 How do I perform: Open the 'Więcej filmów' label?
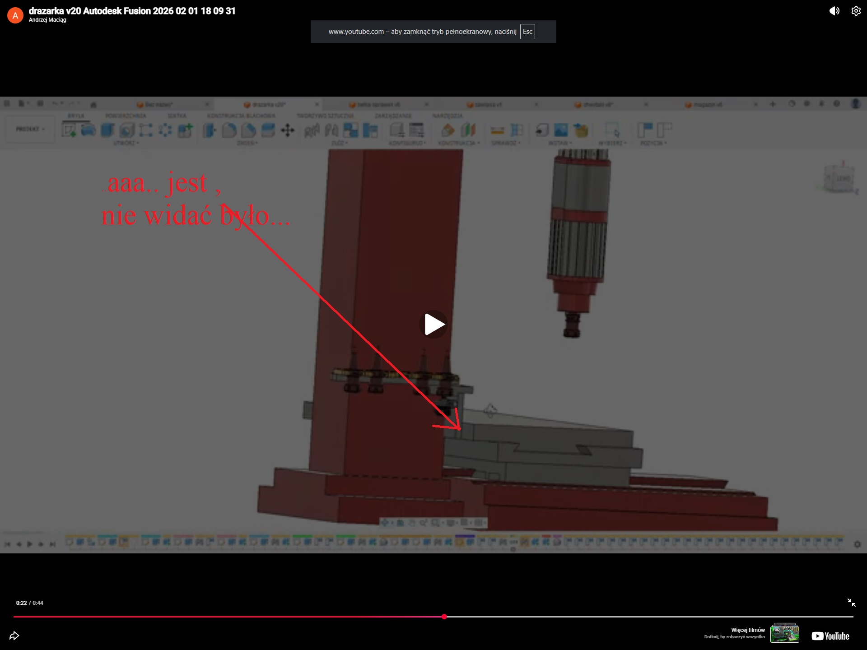coord(748,630)
